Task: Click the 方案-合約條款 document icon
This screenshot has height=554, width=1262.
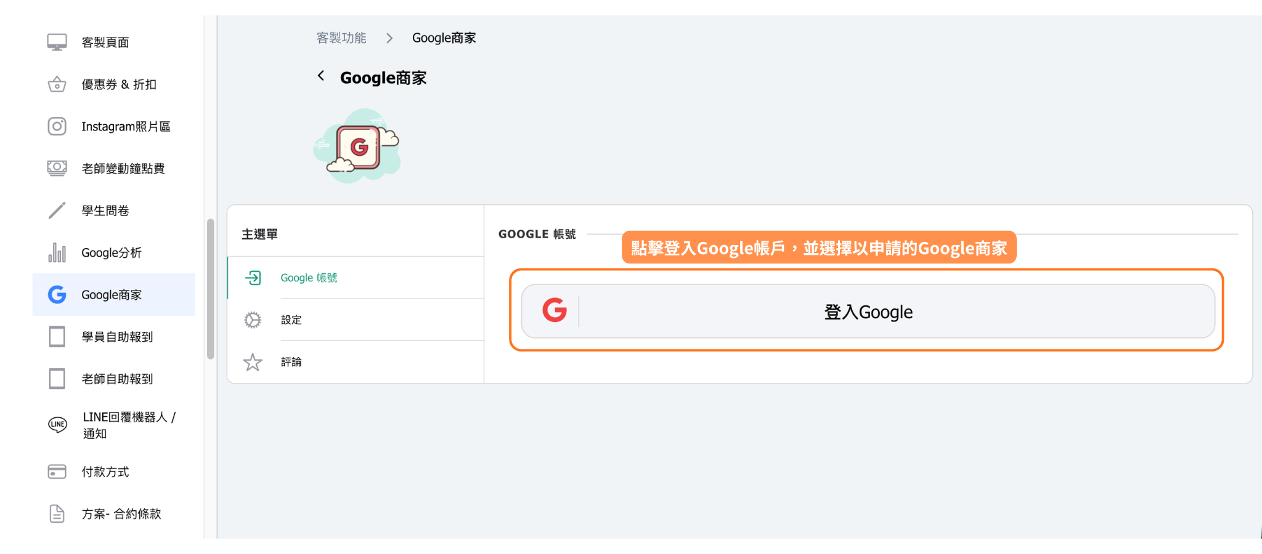Action: 57,513
